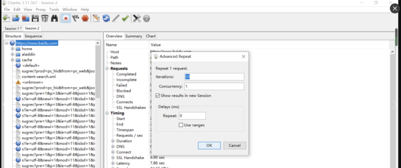401x168 pixels.
Task: Select the home folder tree item
Action: (x=27, y=49)
